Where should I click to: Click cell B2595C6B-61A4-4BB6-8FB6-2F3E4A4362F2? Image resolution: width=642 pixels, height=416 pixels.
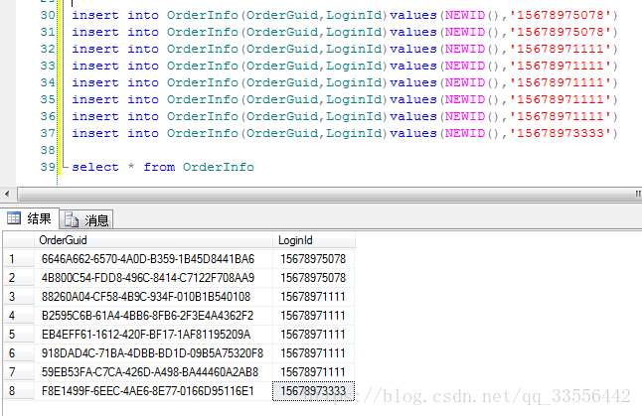[x=153, y=316]
